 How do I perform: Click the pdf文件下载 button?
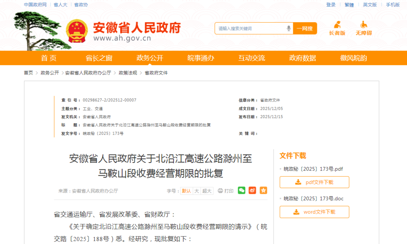tap(314, 182)
